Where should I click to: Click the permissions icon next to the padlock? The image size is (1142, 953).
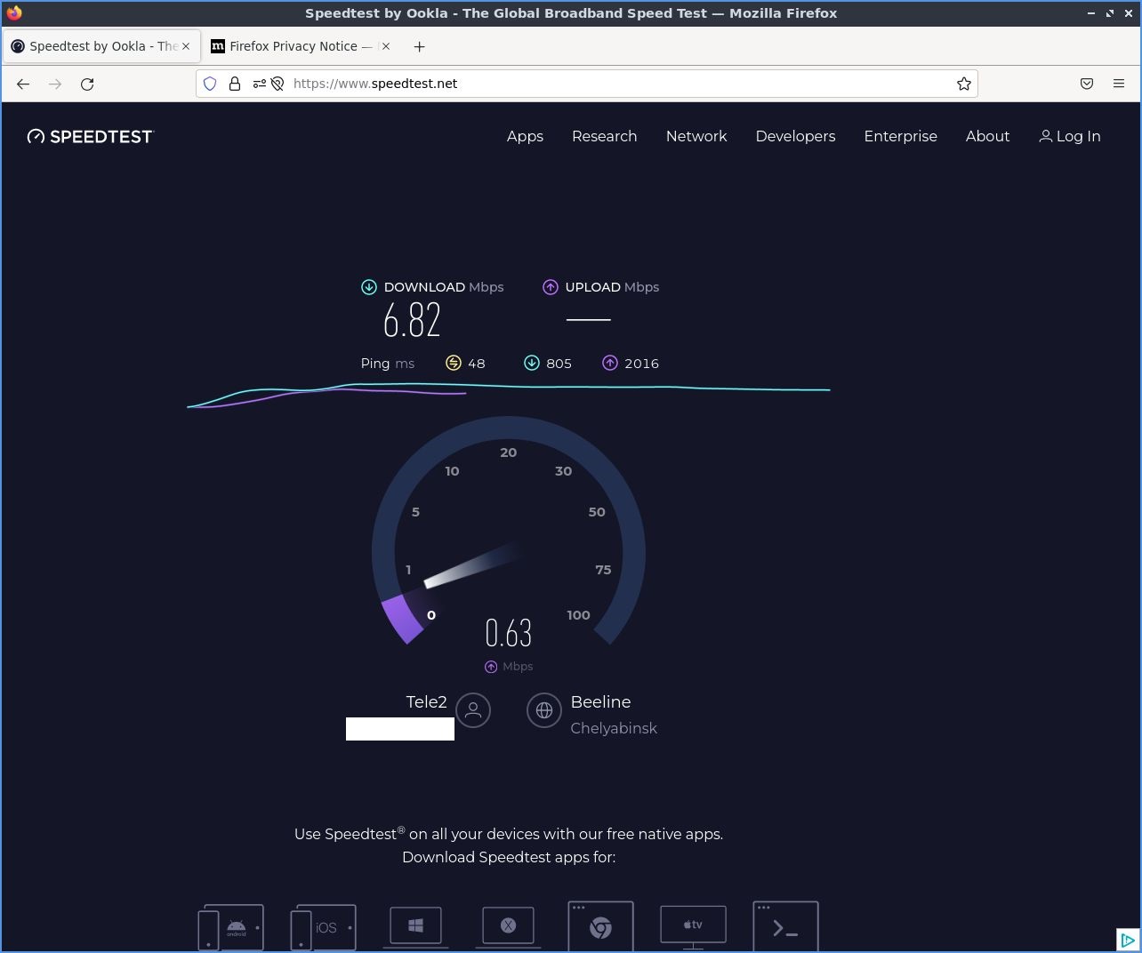click(x=259, y=84)
